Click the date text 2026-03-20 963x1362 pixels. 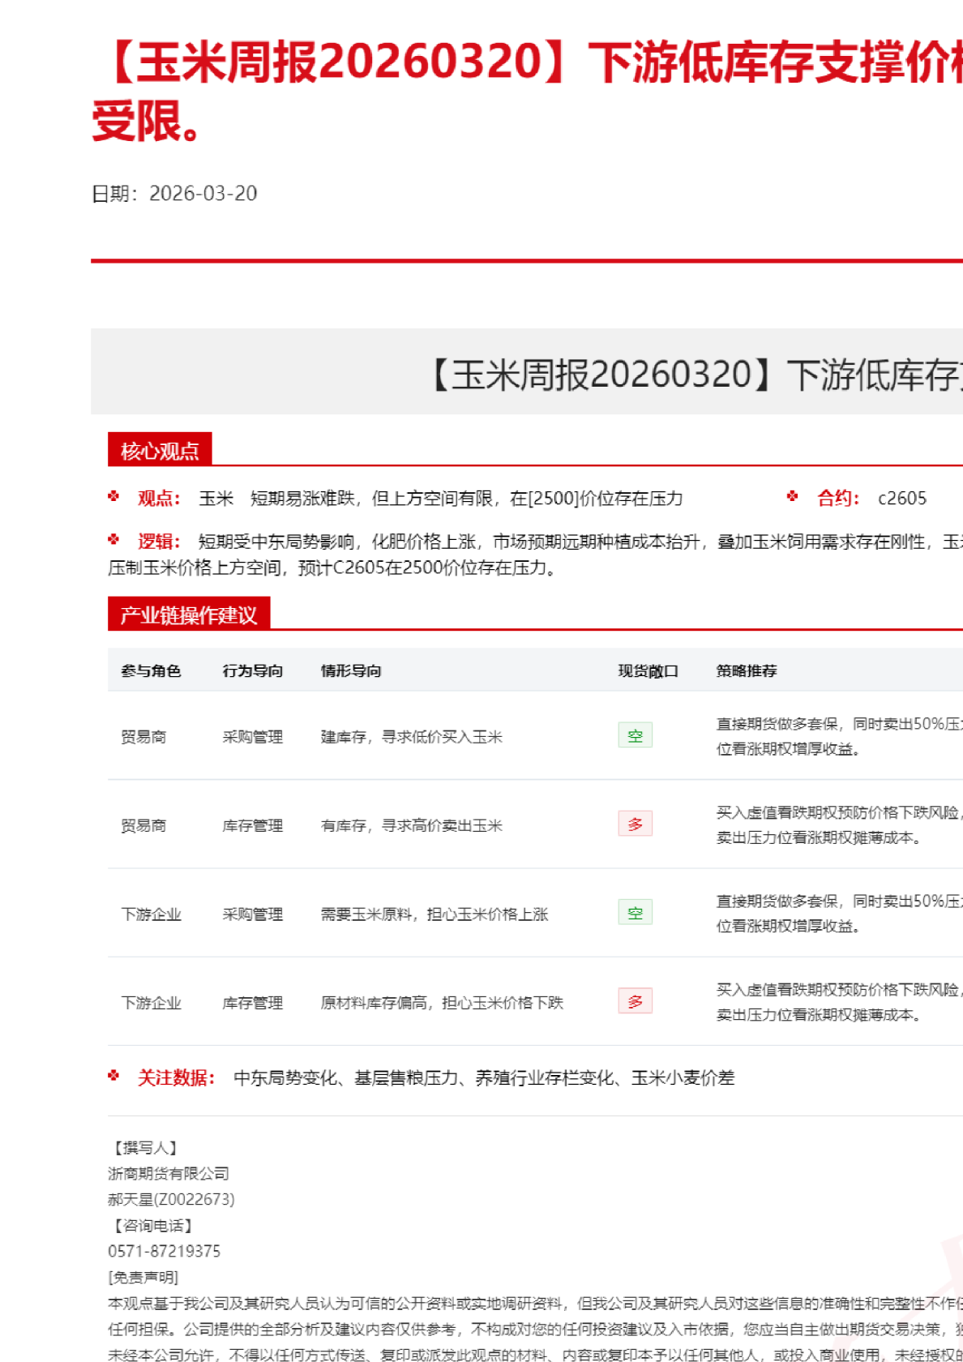203,194
